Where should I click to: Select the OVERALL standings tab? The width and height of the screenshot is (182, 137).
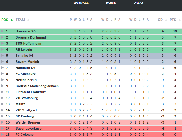tap(81, 3)
